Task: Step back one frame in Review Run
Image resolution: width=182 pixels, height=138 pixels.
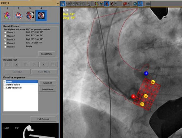Action: coord(16,64)
